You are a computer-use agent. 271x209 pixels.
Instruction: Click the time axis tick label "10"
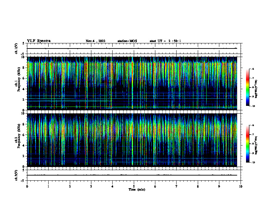[241, 186]
